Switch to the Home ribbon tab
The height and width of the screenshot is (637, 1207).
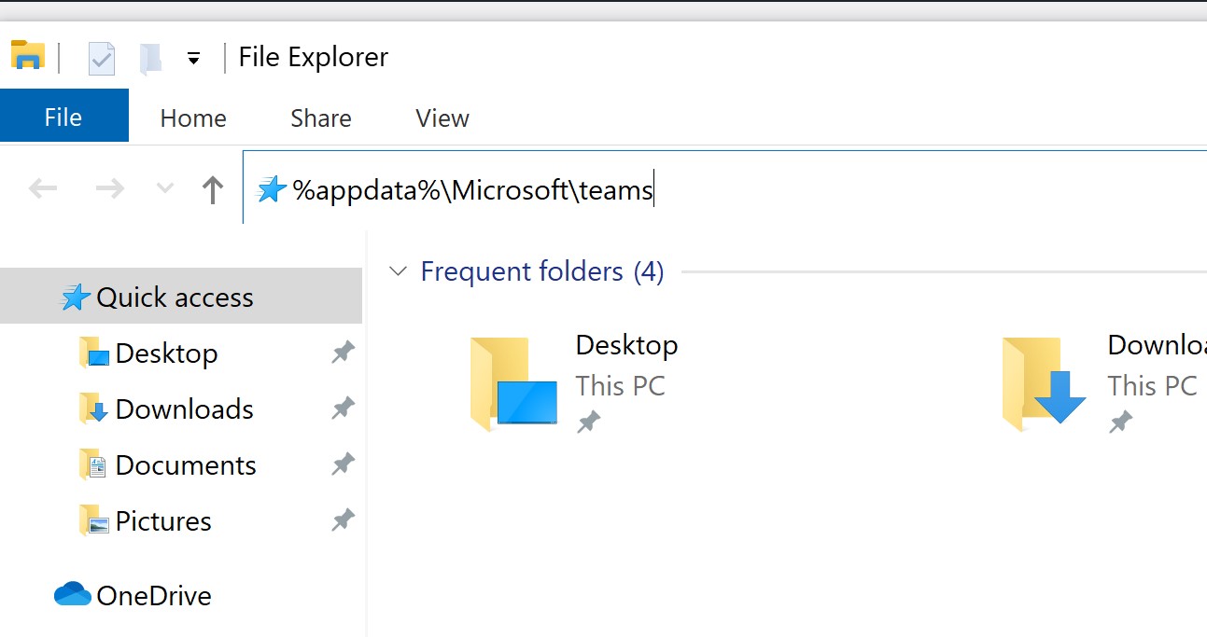(x=193, y=118)
